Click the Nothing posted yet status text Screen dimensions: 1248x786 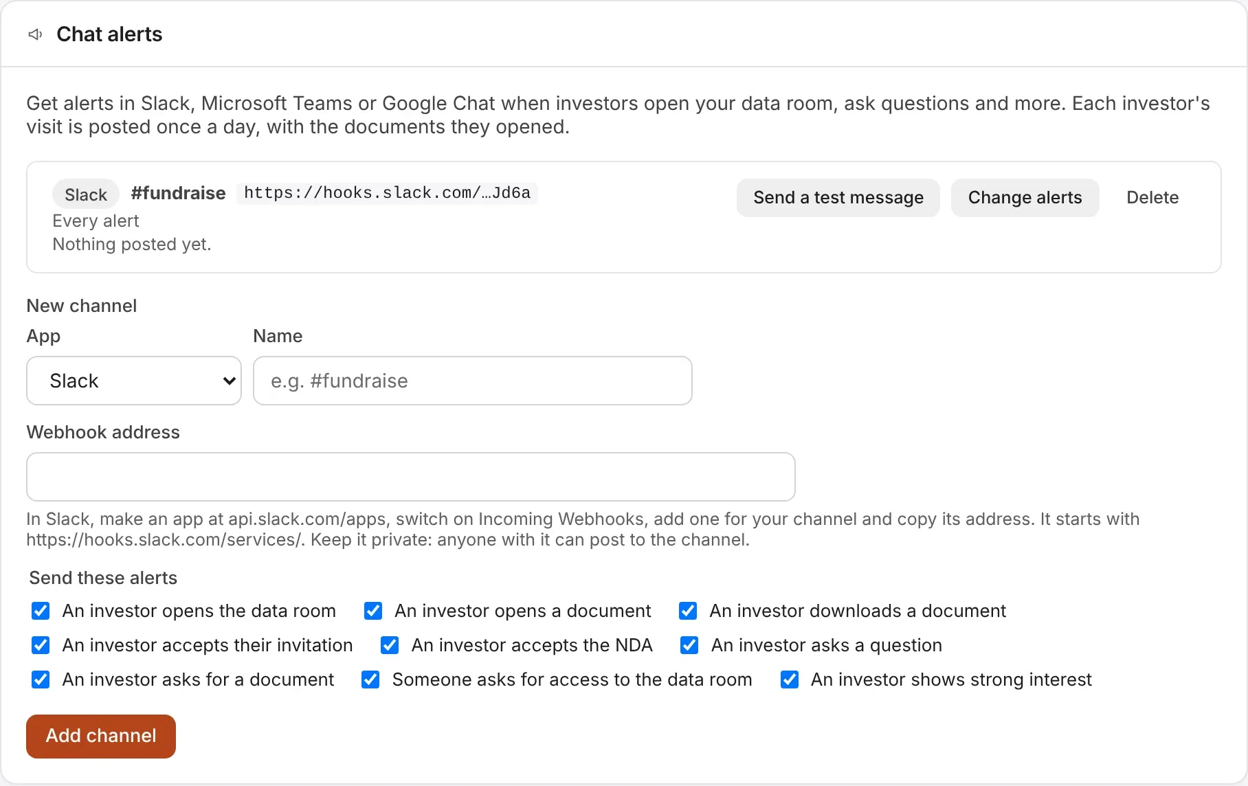pyautogui.click(x=132, y=244)
